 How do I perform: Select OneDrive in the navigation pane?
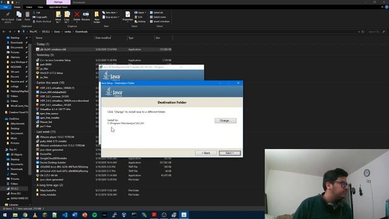(x=14, y=119)
